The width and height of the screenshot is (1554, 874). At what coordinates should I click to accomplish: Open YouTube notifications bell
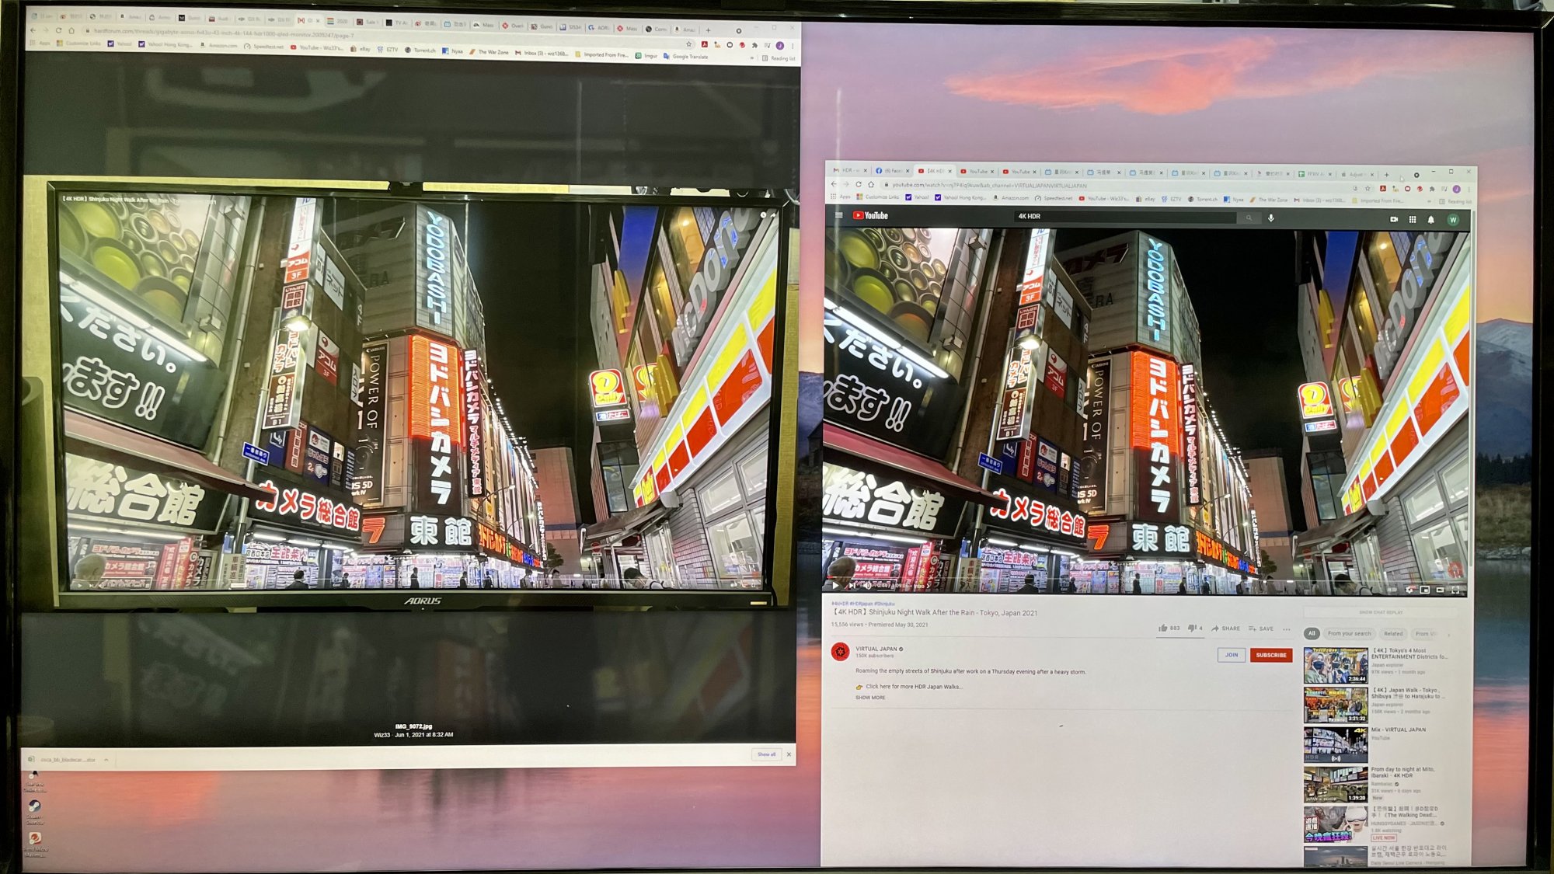[x=1430, y=220]
